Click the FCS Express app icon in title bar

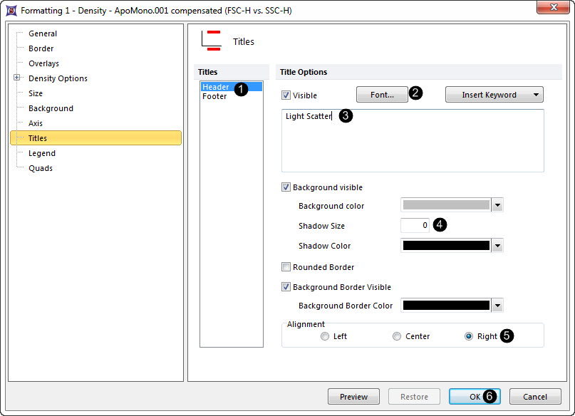click(x=10, y=10)
